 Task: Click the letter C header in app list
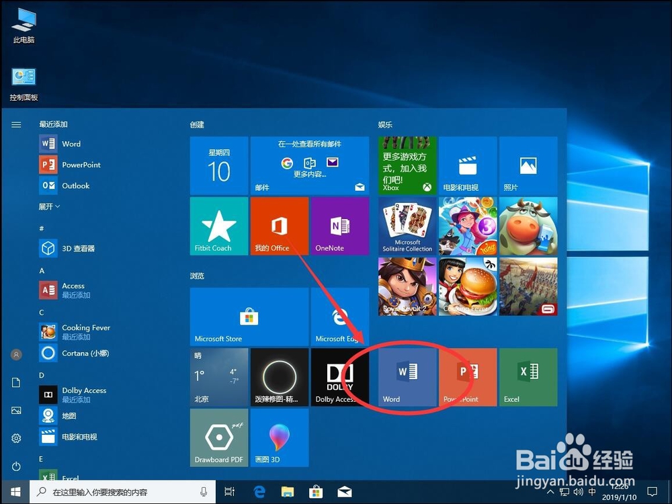(42, 312)
